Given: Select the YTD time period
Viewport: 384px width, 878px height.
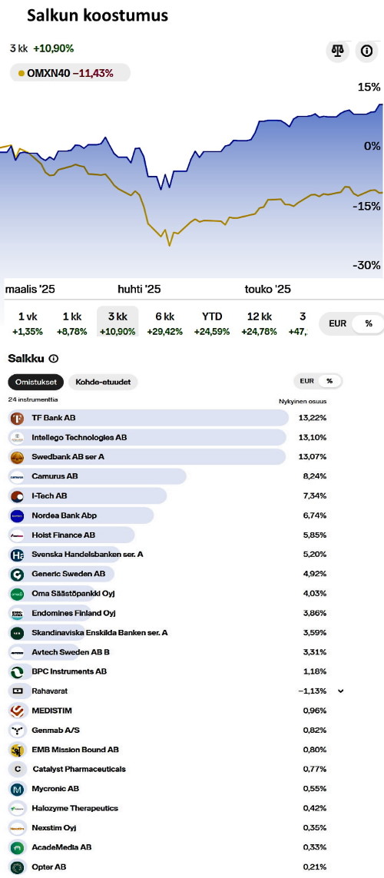Looking at the screenshot, I should (212, 323).
